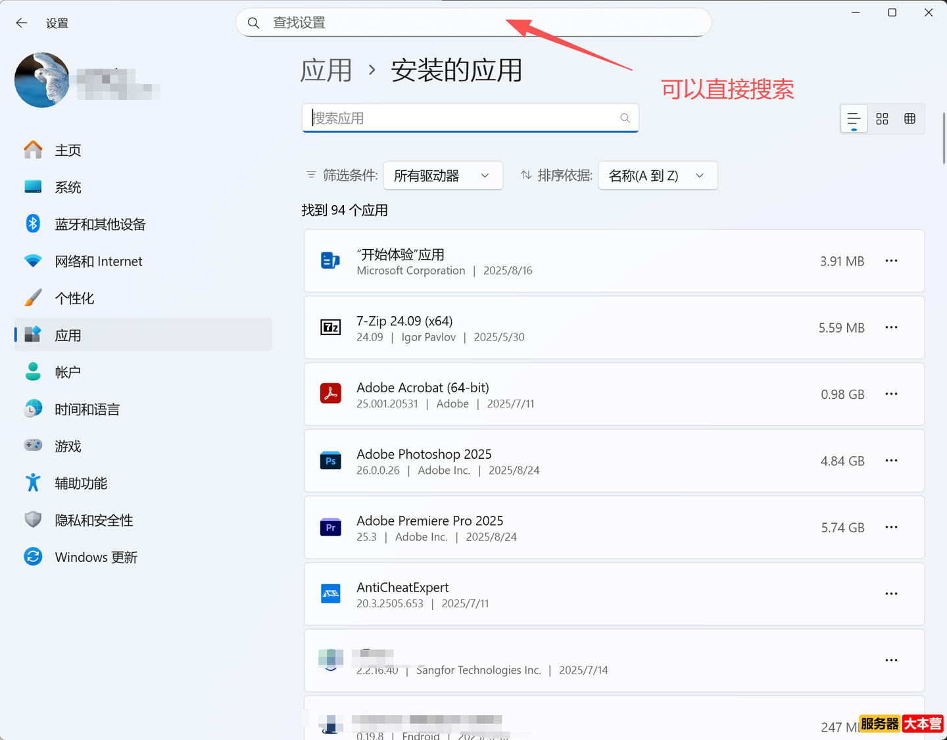Image resolution: width=947 pixels, height=740 pixels.
Task: Click the Adobe Acrobat app icon
Action: (x=331, y=393)
